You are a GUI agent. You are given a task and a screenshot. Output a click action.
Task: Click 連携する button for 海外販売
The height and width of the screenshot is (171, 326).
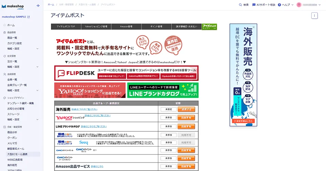[x=186, y=109]
